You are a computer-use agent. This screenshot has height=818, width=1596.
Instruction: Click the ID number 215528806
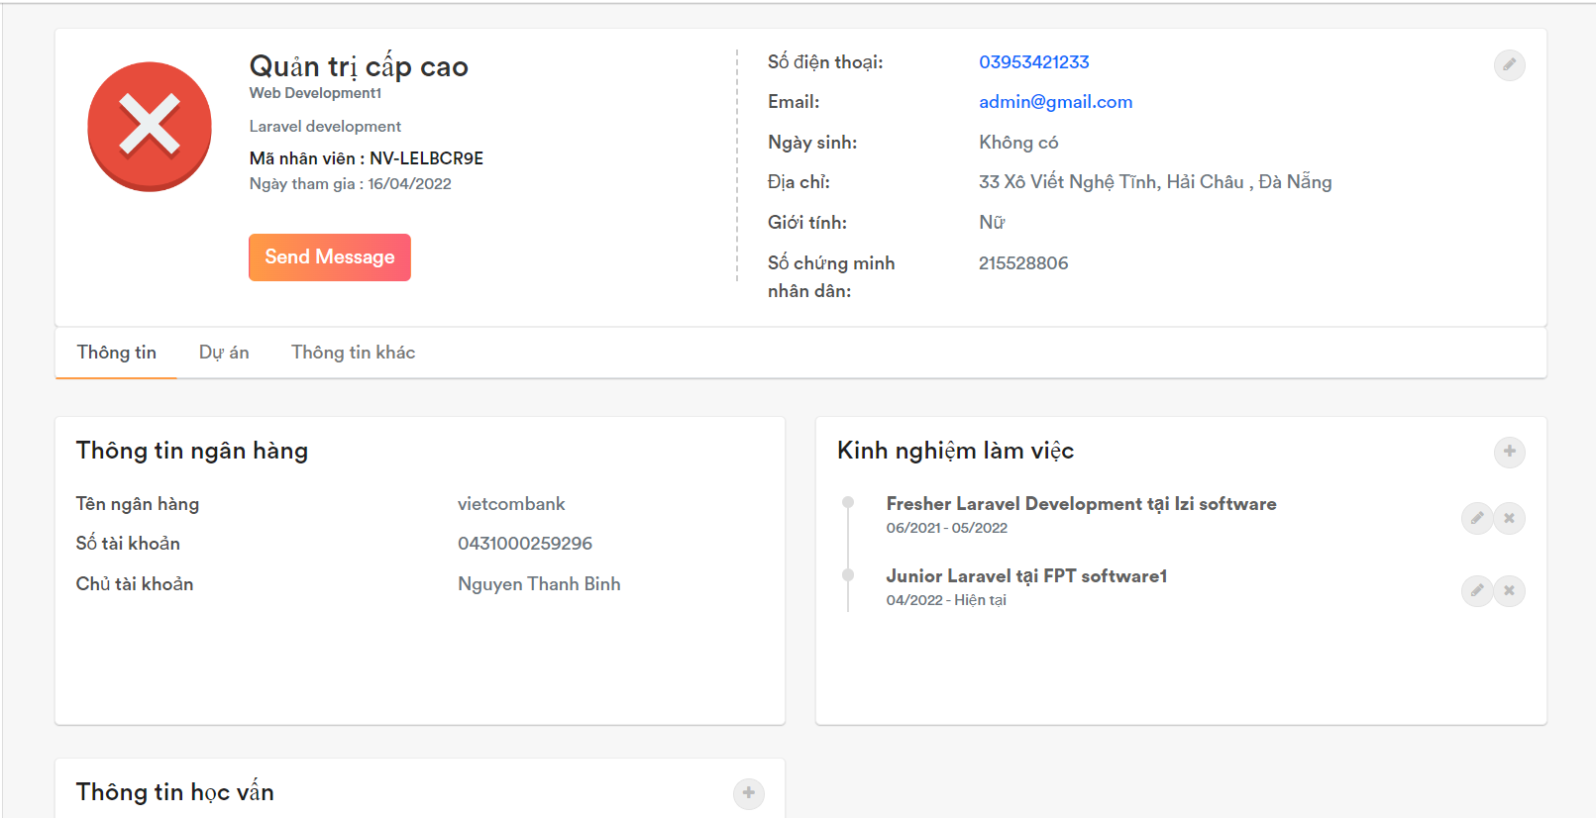pyautogui.click(x=1023, y=263)
